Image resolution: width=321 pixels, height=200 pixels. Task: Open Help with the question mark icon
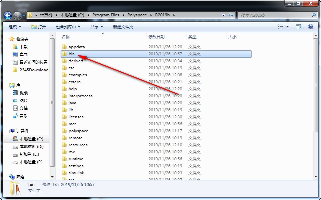(x=311, y=27)
